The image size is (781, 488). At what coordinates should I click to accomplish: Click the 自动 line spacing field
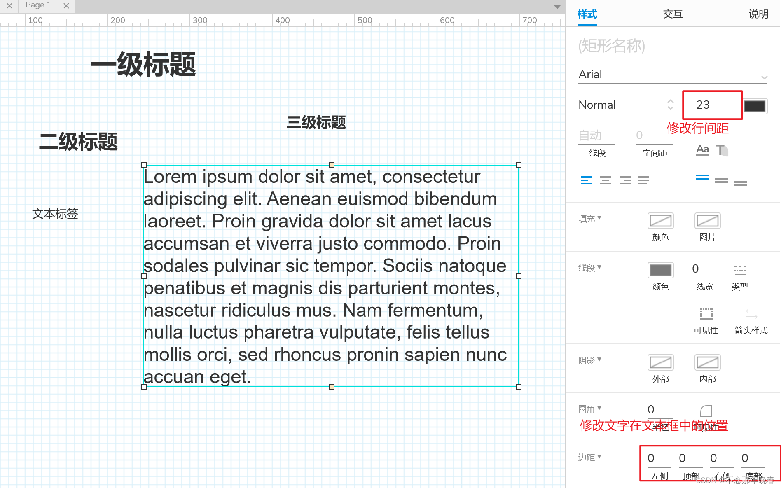[x=596, y=135]
